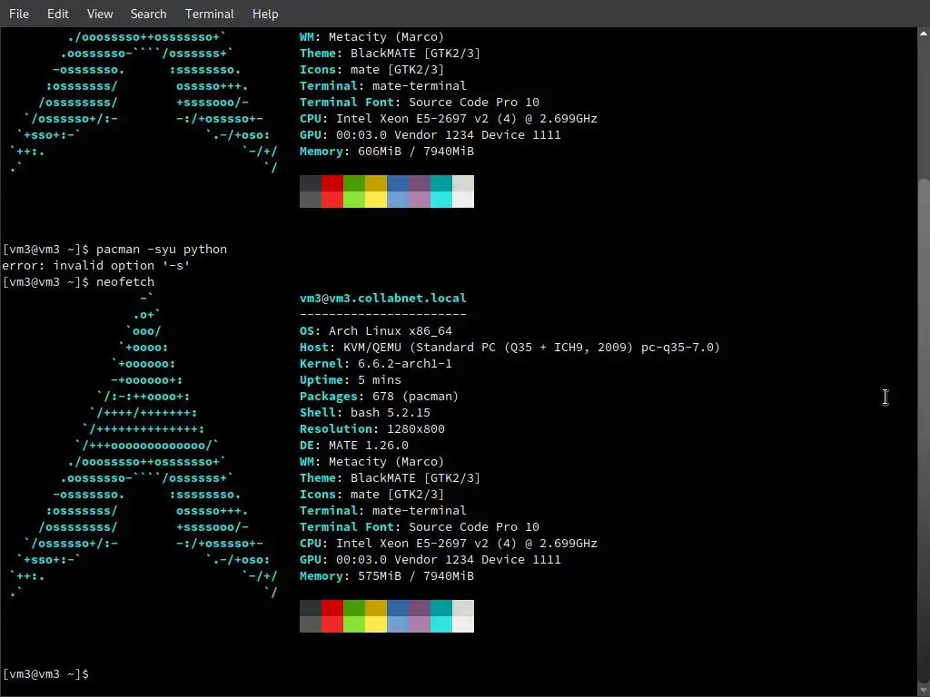Click the 'neofetch' command text
Viewport: 930px width, 697px height.
point(125,281)
